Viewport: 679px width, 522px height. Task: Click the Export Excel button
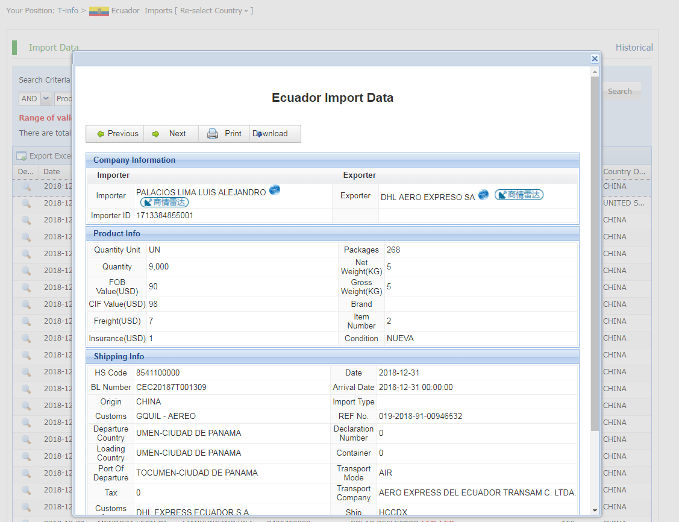pos(43,156)
